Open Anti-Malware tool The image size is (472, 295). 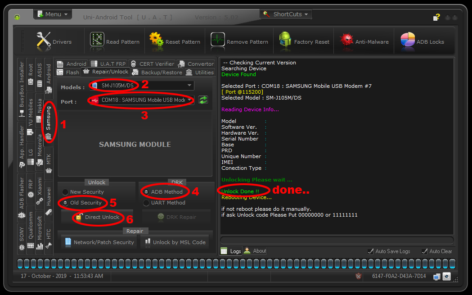[x=364, y=41]
